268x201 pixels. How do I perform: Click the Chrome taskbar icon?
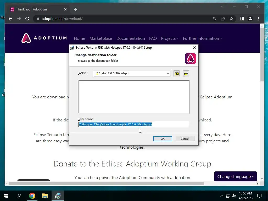(32, 196)
